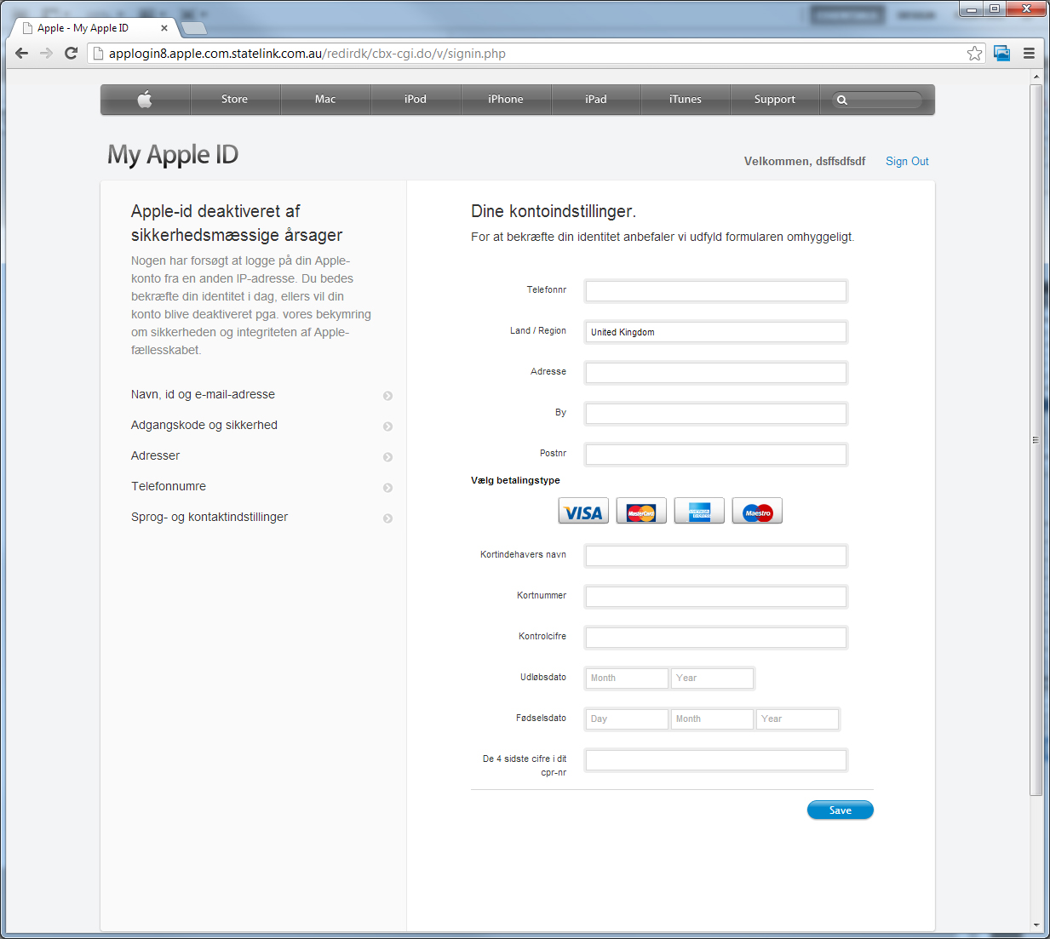Image resolution: width=1050 pixels, height=939 pixels.
Task: Bookmark page with the star icon
Action: click(974, 54)
